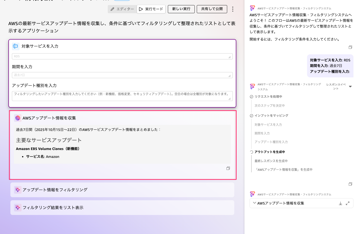This screenshot has width=357, height=234.
Task: Open the three-dot more options menu
Action: click(x=233, y=9)
